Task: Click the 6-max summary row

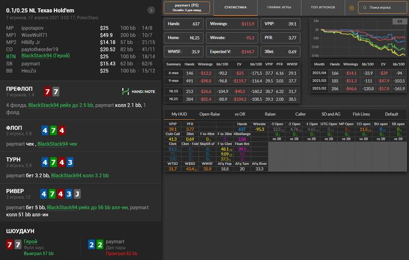Action: 232,73
